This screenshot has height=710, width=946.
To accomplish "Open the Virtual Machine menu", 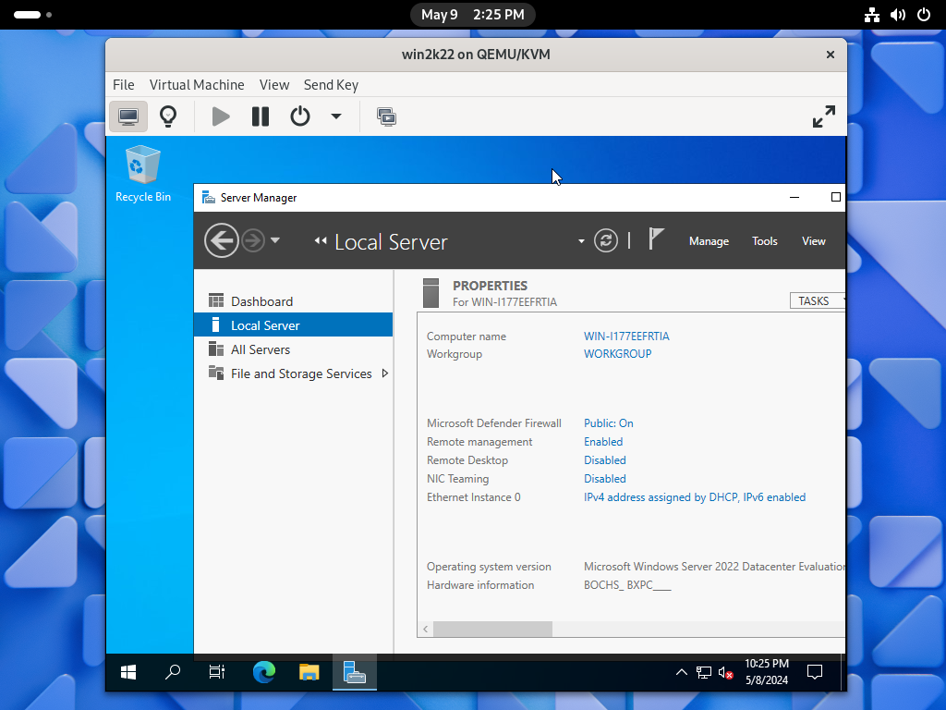I will (197, 85).
